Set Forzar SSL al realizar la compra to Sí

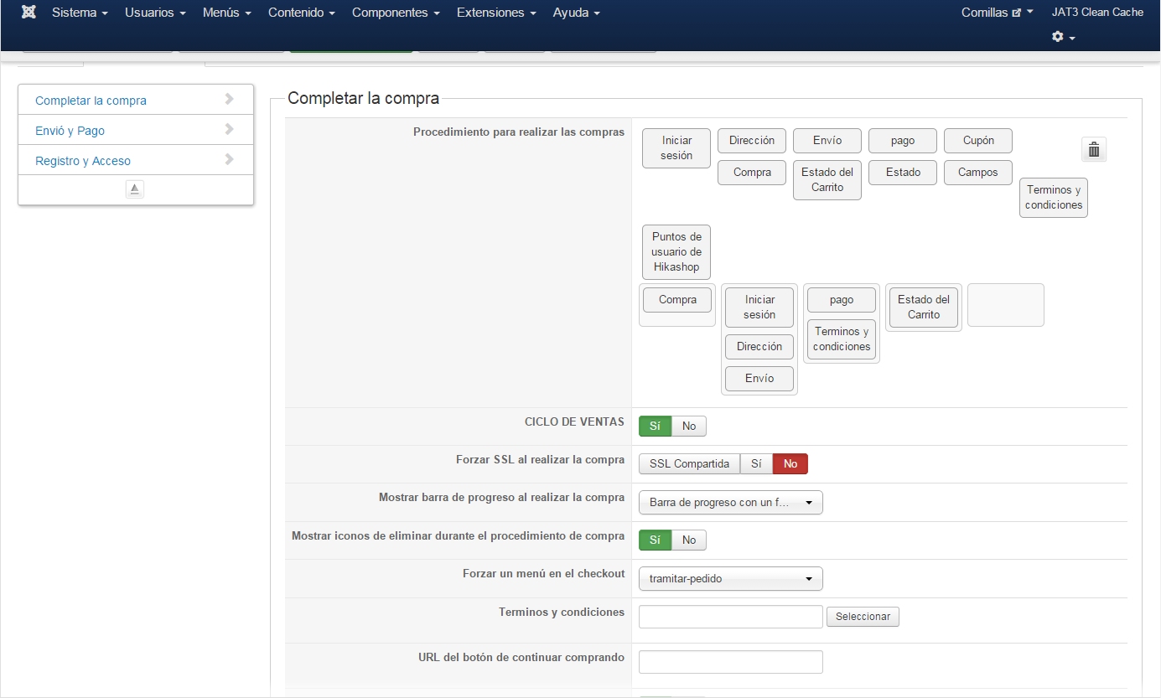[756, 463]
